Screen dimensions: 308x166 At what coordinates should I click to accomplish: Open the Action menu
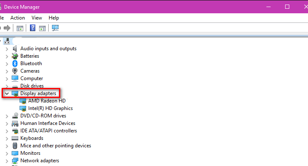point(18,18)
